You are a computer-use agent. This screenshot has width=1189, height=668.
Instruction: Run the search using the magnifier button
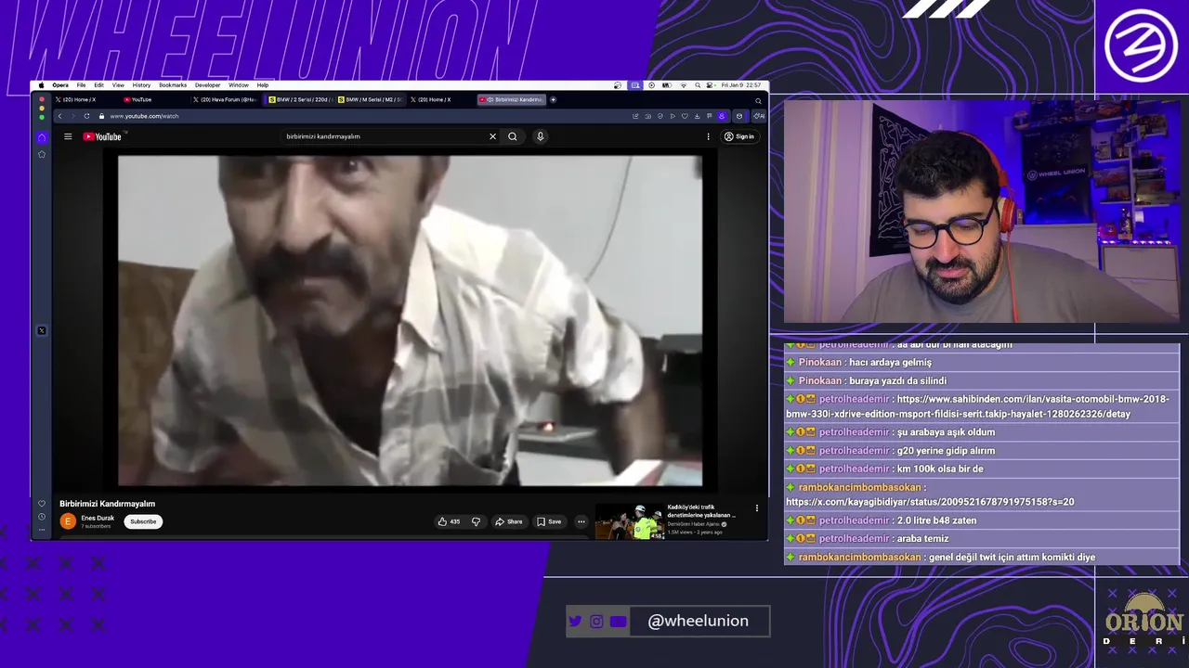click(512, 136)
